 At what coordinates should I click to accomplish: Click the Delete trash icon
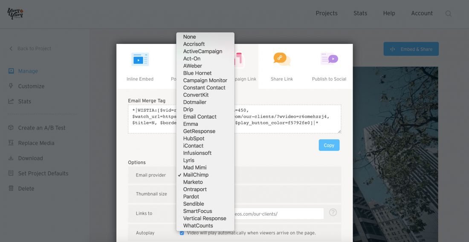(x=11, y=188)
